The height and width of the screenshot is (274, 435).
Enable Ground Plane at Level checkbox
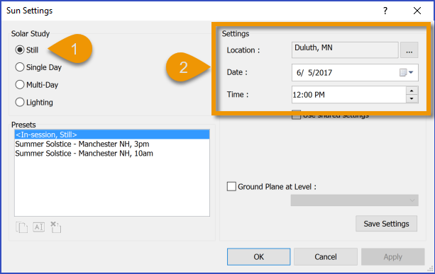click(x=231, y=186)
